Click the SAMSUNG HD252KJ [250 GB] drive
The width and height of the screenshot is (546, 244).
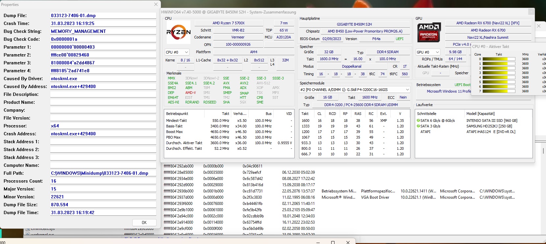[489, 126]
